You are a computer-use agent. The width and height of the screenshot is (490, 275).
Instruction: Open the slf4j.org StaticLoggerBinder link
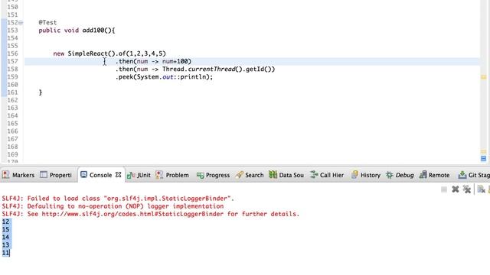(x=132, y=214)
